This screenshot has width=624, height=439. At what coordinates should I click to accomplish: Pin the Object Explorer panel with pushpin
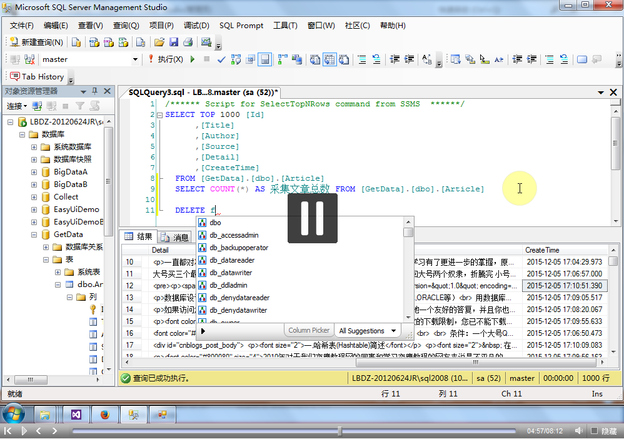pos(95,91)
